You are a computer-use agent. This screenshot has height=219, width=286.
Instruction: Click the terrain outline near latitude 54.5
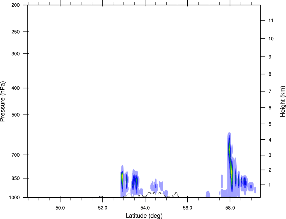tap(155, 194)
